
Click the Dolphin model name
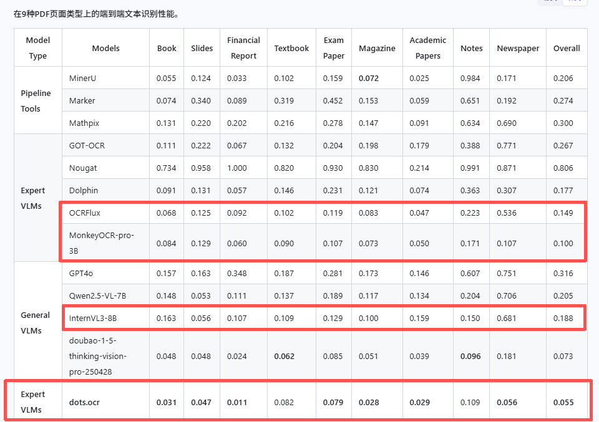tap(83, 190)
